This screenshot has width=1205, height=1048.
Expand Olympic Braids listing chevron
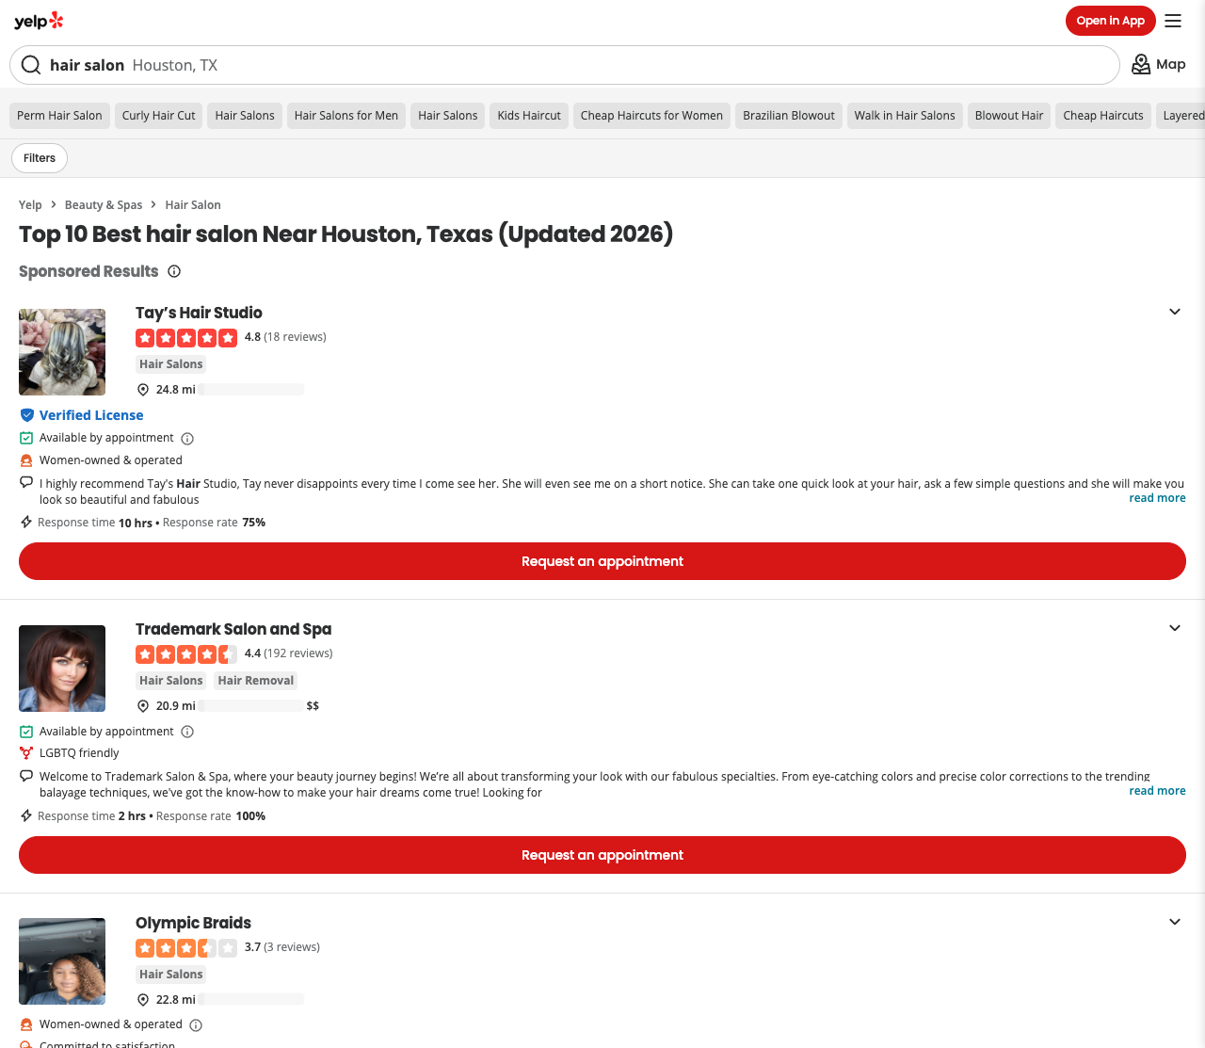pos(1175,922)
